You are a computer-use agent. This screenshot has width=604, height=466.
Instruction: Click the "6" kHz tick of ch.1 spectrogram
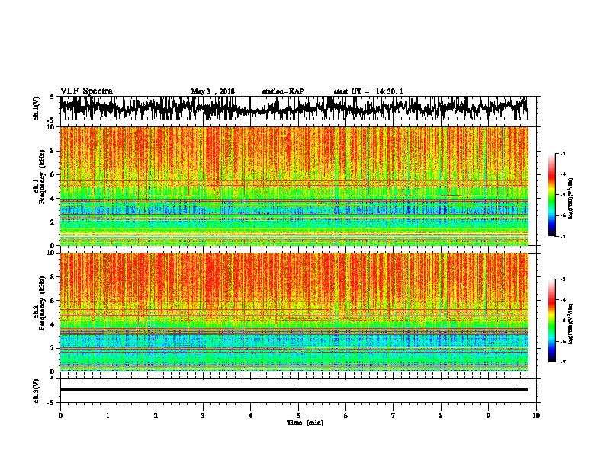[x=53, y=174]
